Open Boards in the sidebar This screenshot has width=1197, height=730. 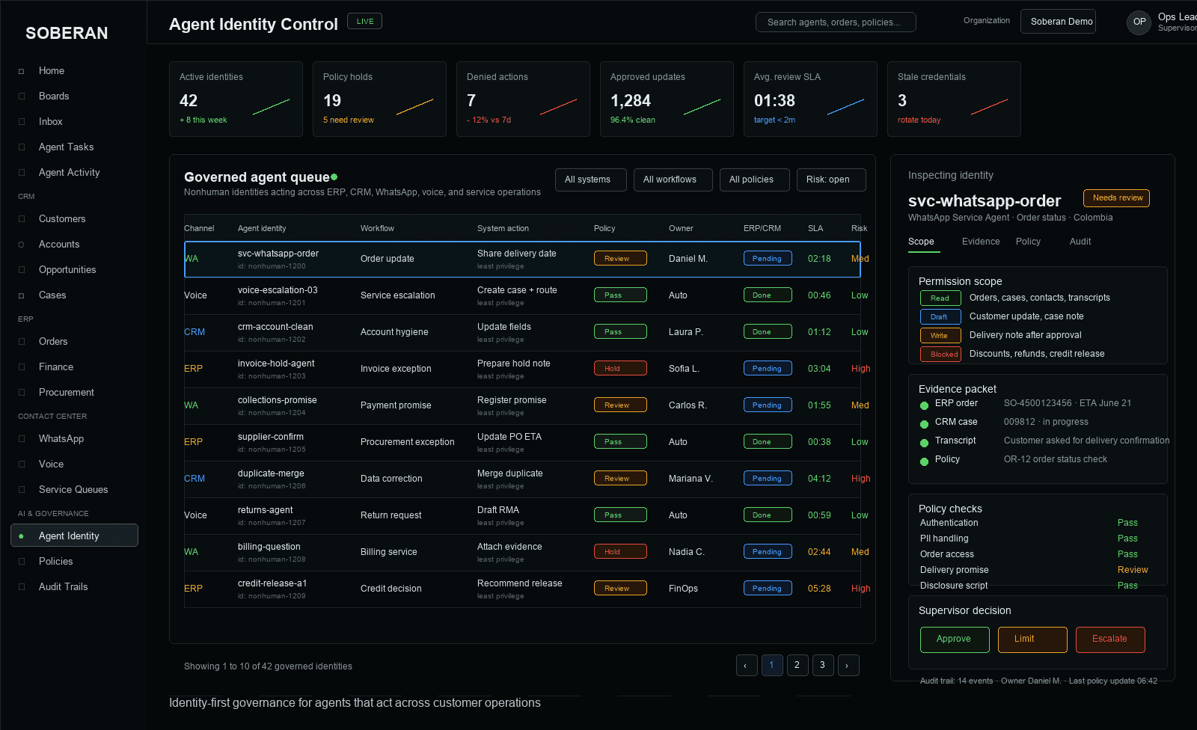coord(53,96)
